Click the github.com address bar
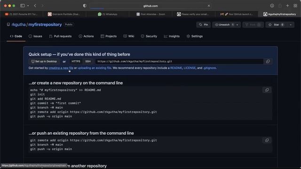301x169 pixels. click(x=150, y=6)
